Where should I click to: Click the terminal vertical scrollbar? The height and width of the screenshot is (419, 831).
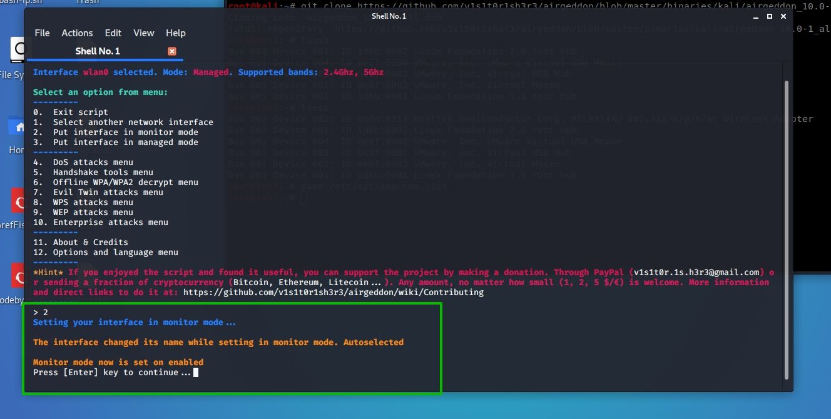pyautogui.click(x=787, y=225)
